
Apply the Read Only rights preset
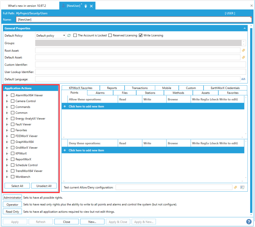(x=12, y=212)
